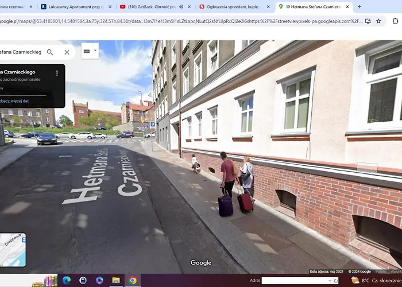Click the Google Maps search magnifier icon

[50, 52]
